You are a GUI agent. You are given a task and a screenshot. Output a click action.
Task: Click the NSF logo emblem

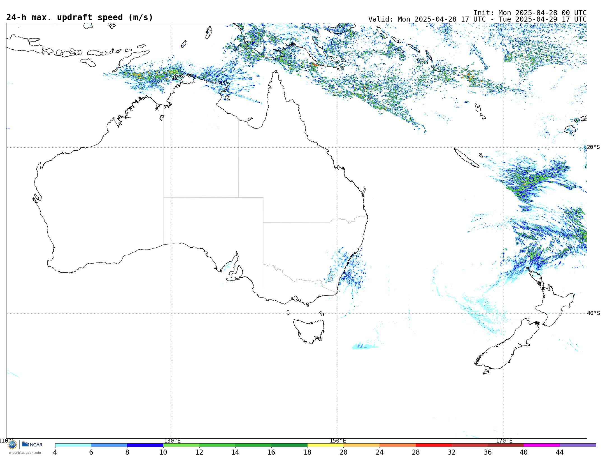pyautogui.click(x=12, y=445)
